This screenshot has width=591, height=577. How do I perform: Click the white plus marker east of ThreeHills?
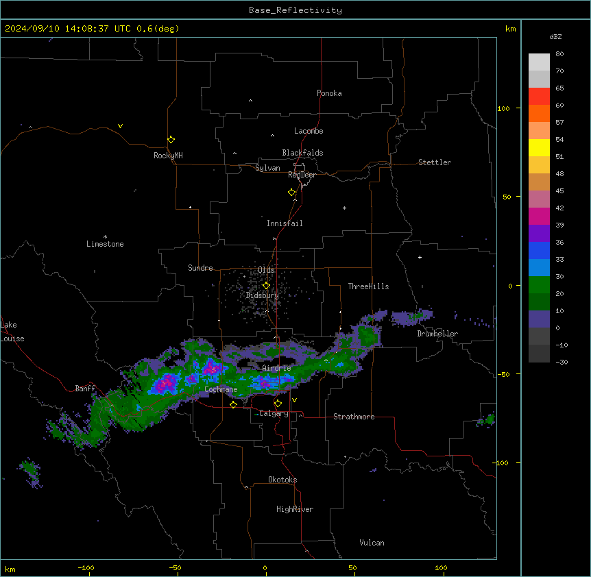(x=420, y=257)
